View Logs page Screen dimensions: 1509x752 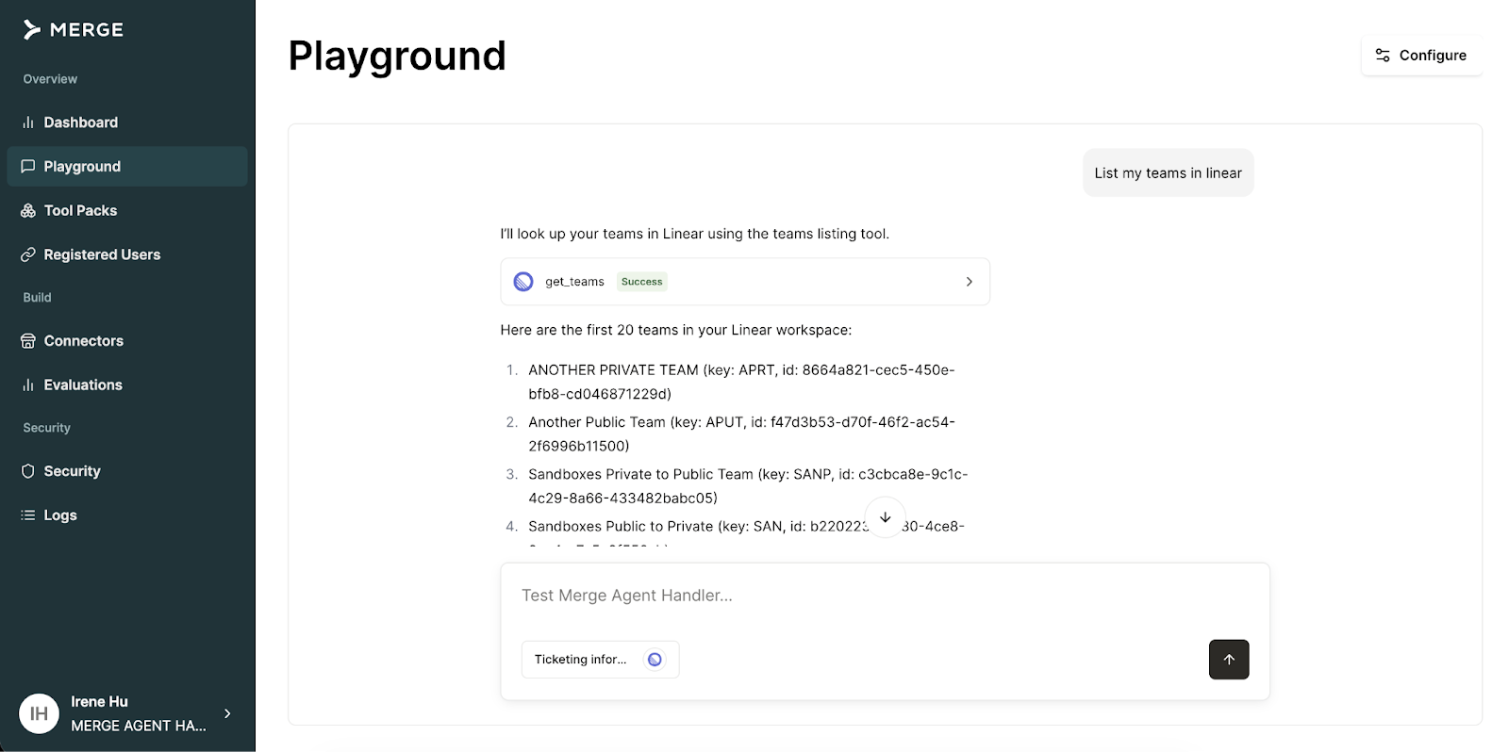point(127,515)
